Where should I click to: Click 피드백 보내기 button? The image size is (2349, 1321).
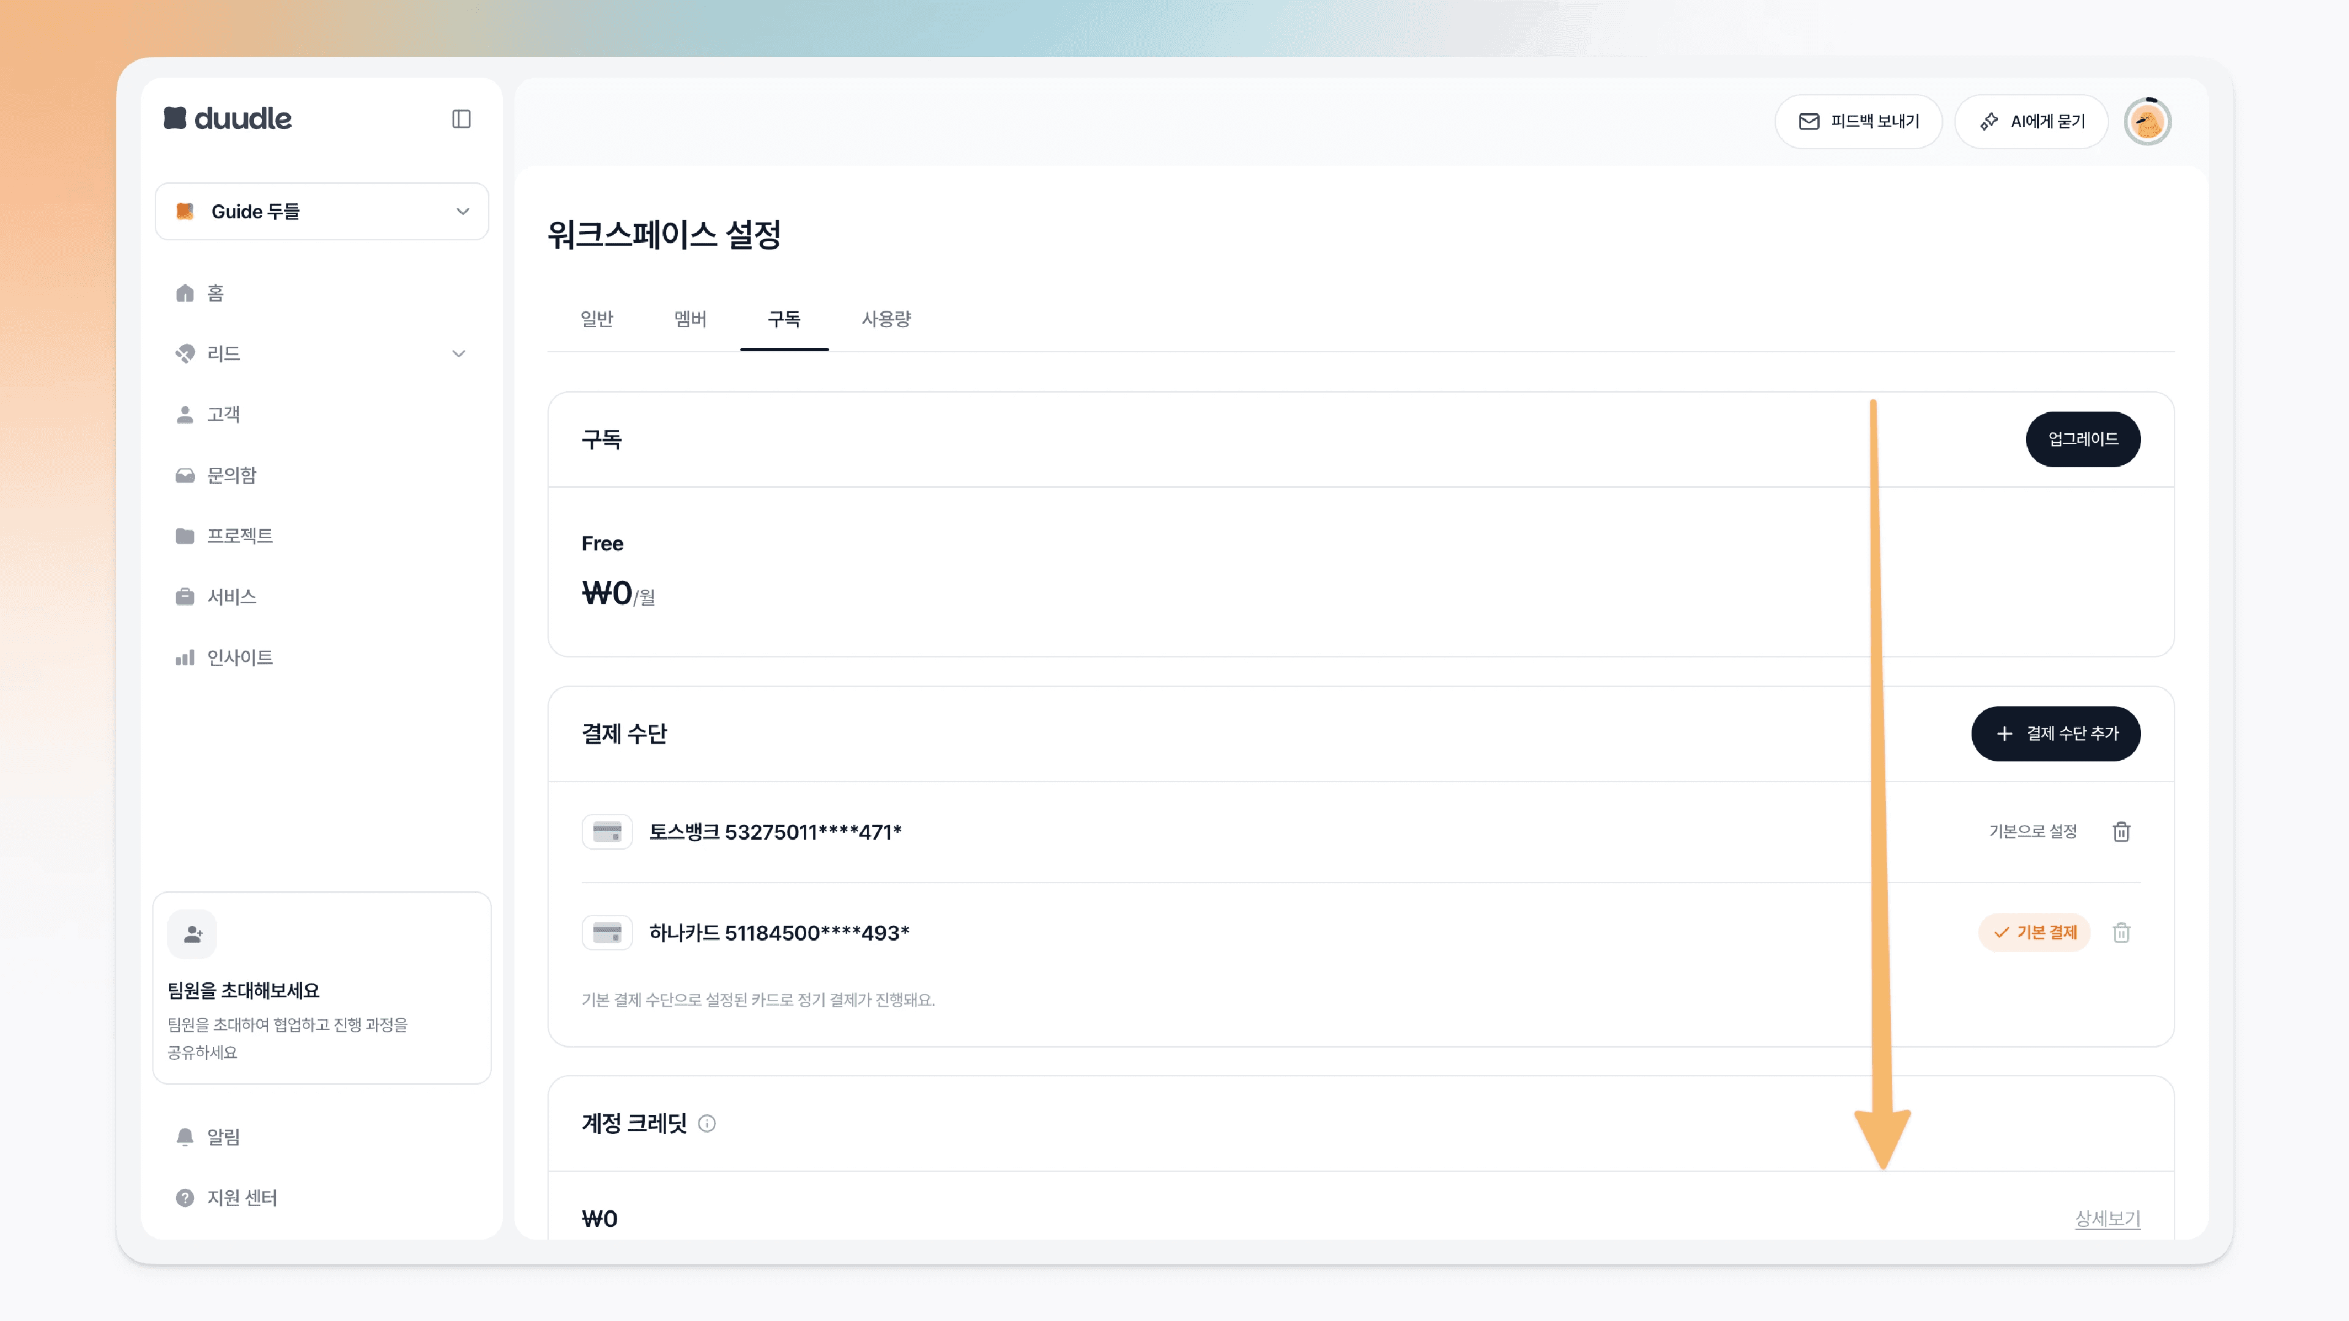point(1858,121)
